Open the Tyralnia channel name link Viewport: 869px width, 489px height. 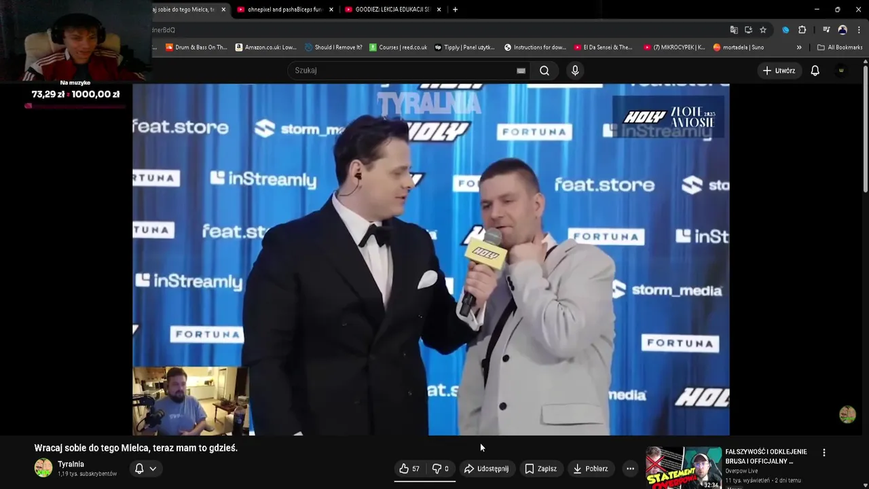[x=71, y=465]
